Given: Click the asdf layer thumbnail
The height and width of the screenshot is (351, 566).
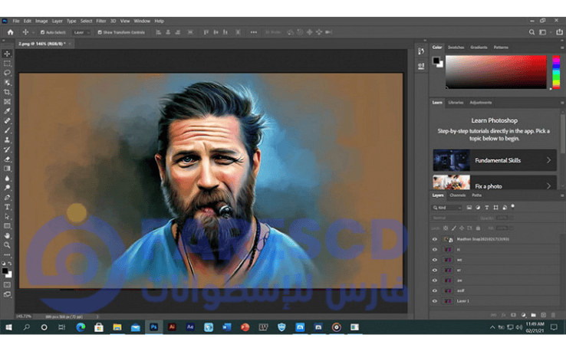Looking at the screenshot, I should pyautogui.click(x=448, y=290).
